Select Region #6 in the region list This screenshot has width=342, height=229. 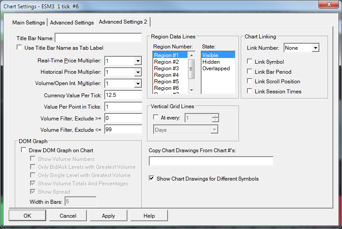coord(170,88)
